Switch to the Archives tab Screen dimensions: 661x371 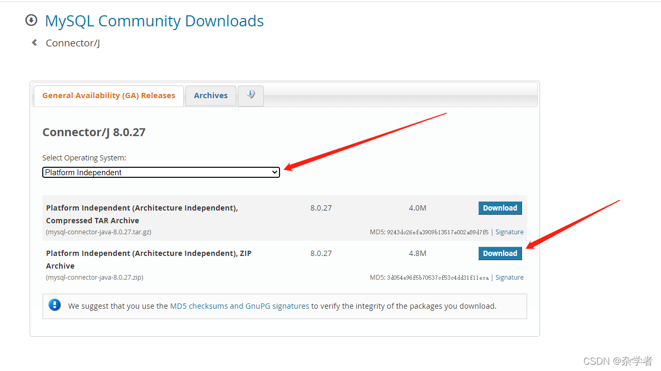211,96
